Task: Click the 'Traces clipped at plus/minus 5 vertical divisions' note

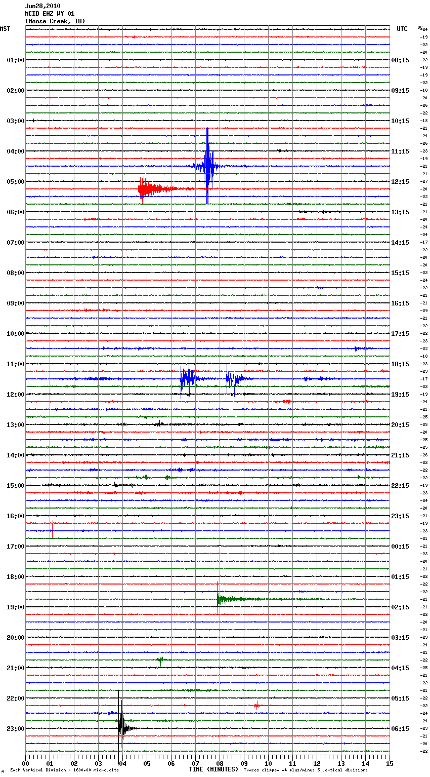Action: point(306,770)
